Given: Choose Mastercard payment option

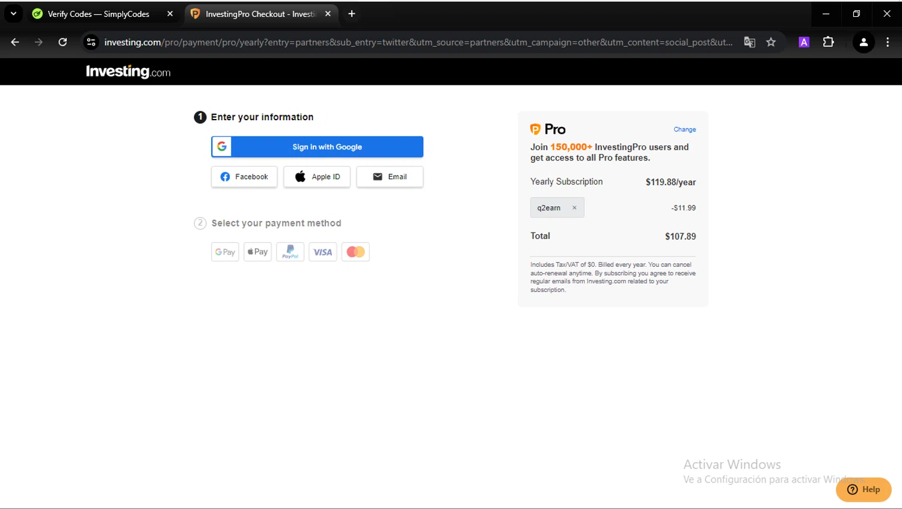Looking at the screenshot, I should pyautogui.click(x=355, y=252).
